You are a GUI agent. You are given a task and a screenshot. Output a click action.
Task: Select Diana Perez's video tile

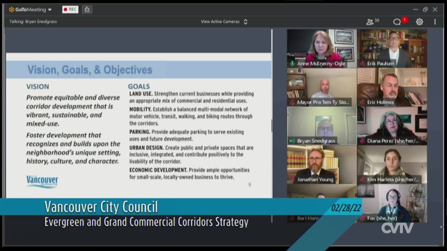392,126
